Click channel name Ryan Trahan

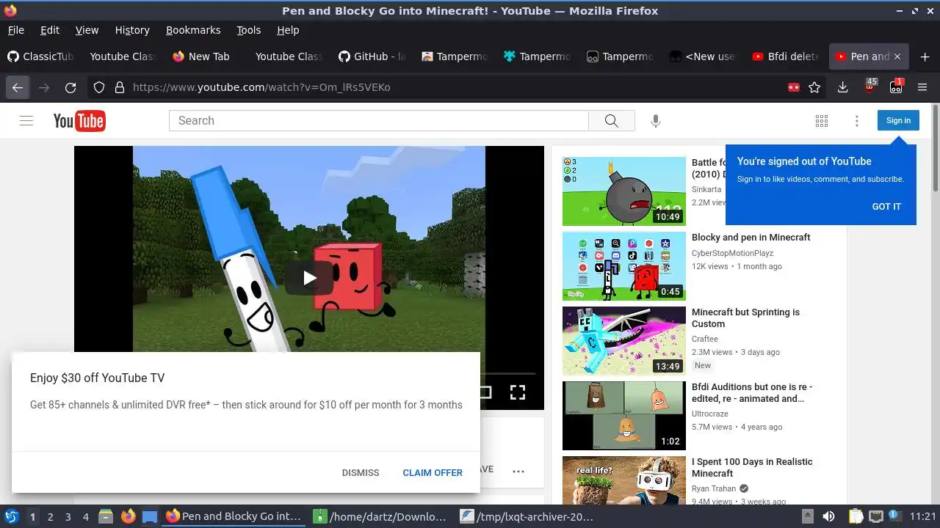tap(714, 489)
